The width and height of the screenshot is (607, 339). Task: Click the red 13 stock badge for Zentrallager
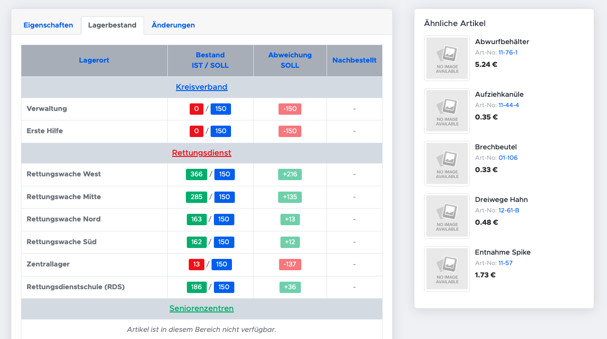click(x=197, y=265)
